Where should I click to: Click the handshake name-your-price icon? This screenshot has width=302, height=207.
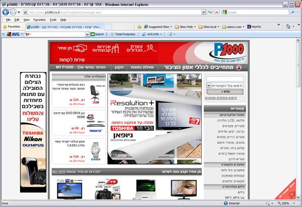pyautogui.click(x=80, y=48)
